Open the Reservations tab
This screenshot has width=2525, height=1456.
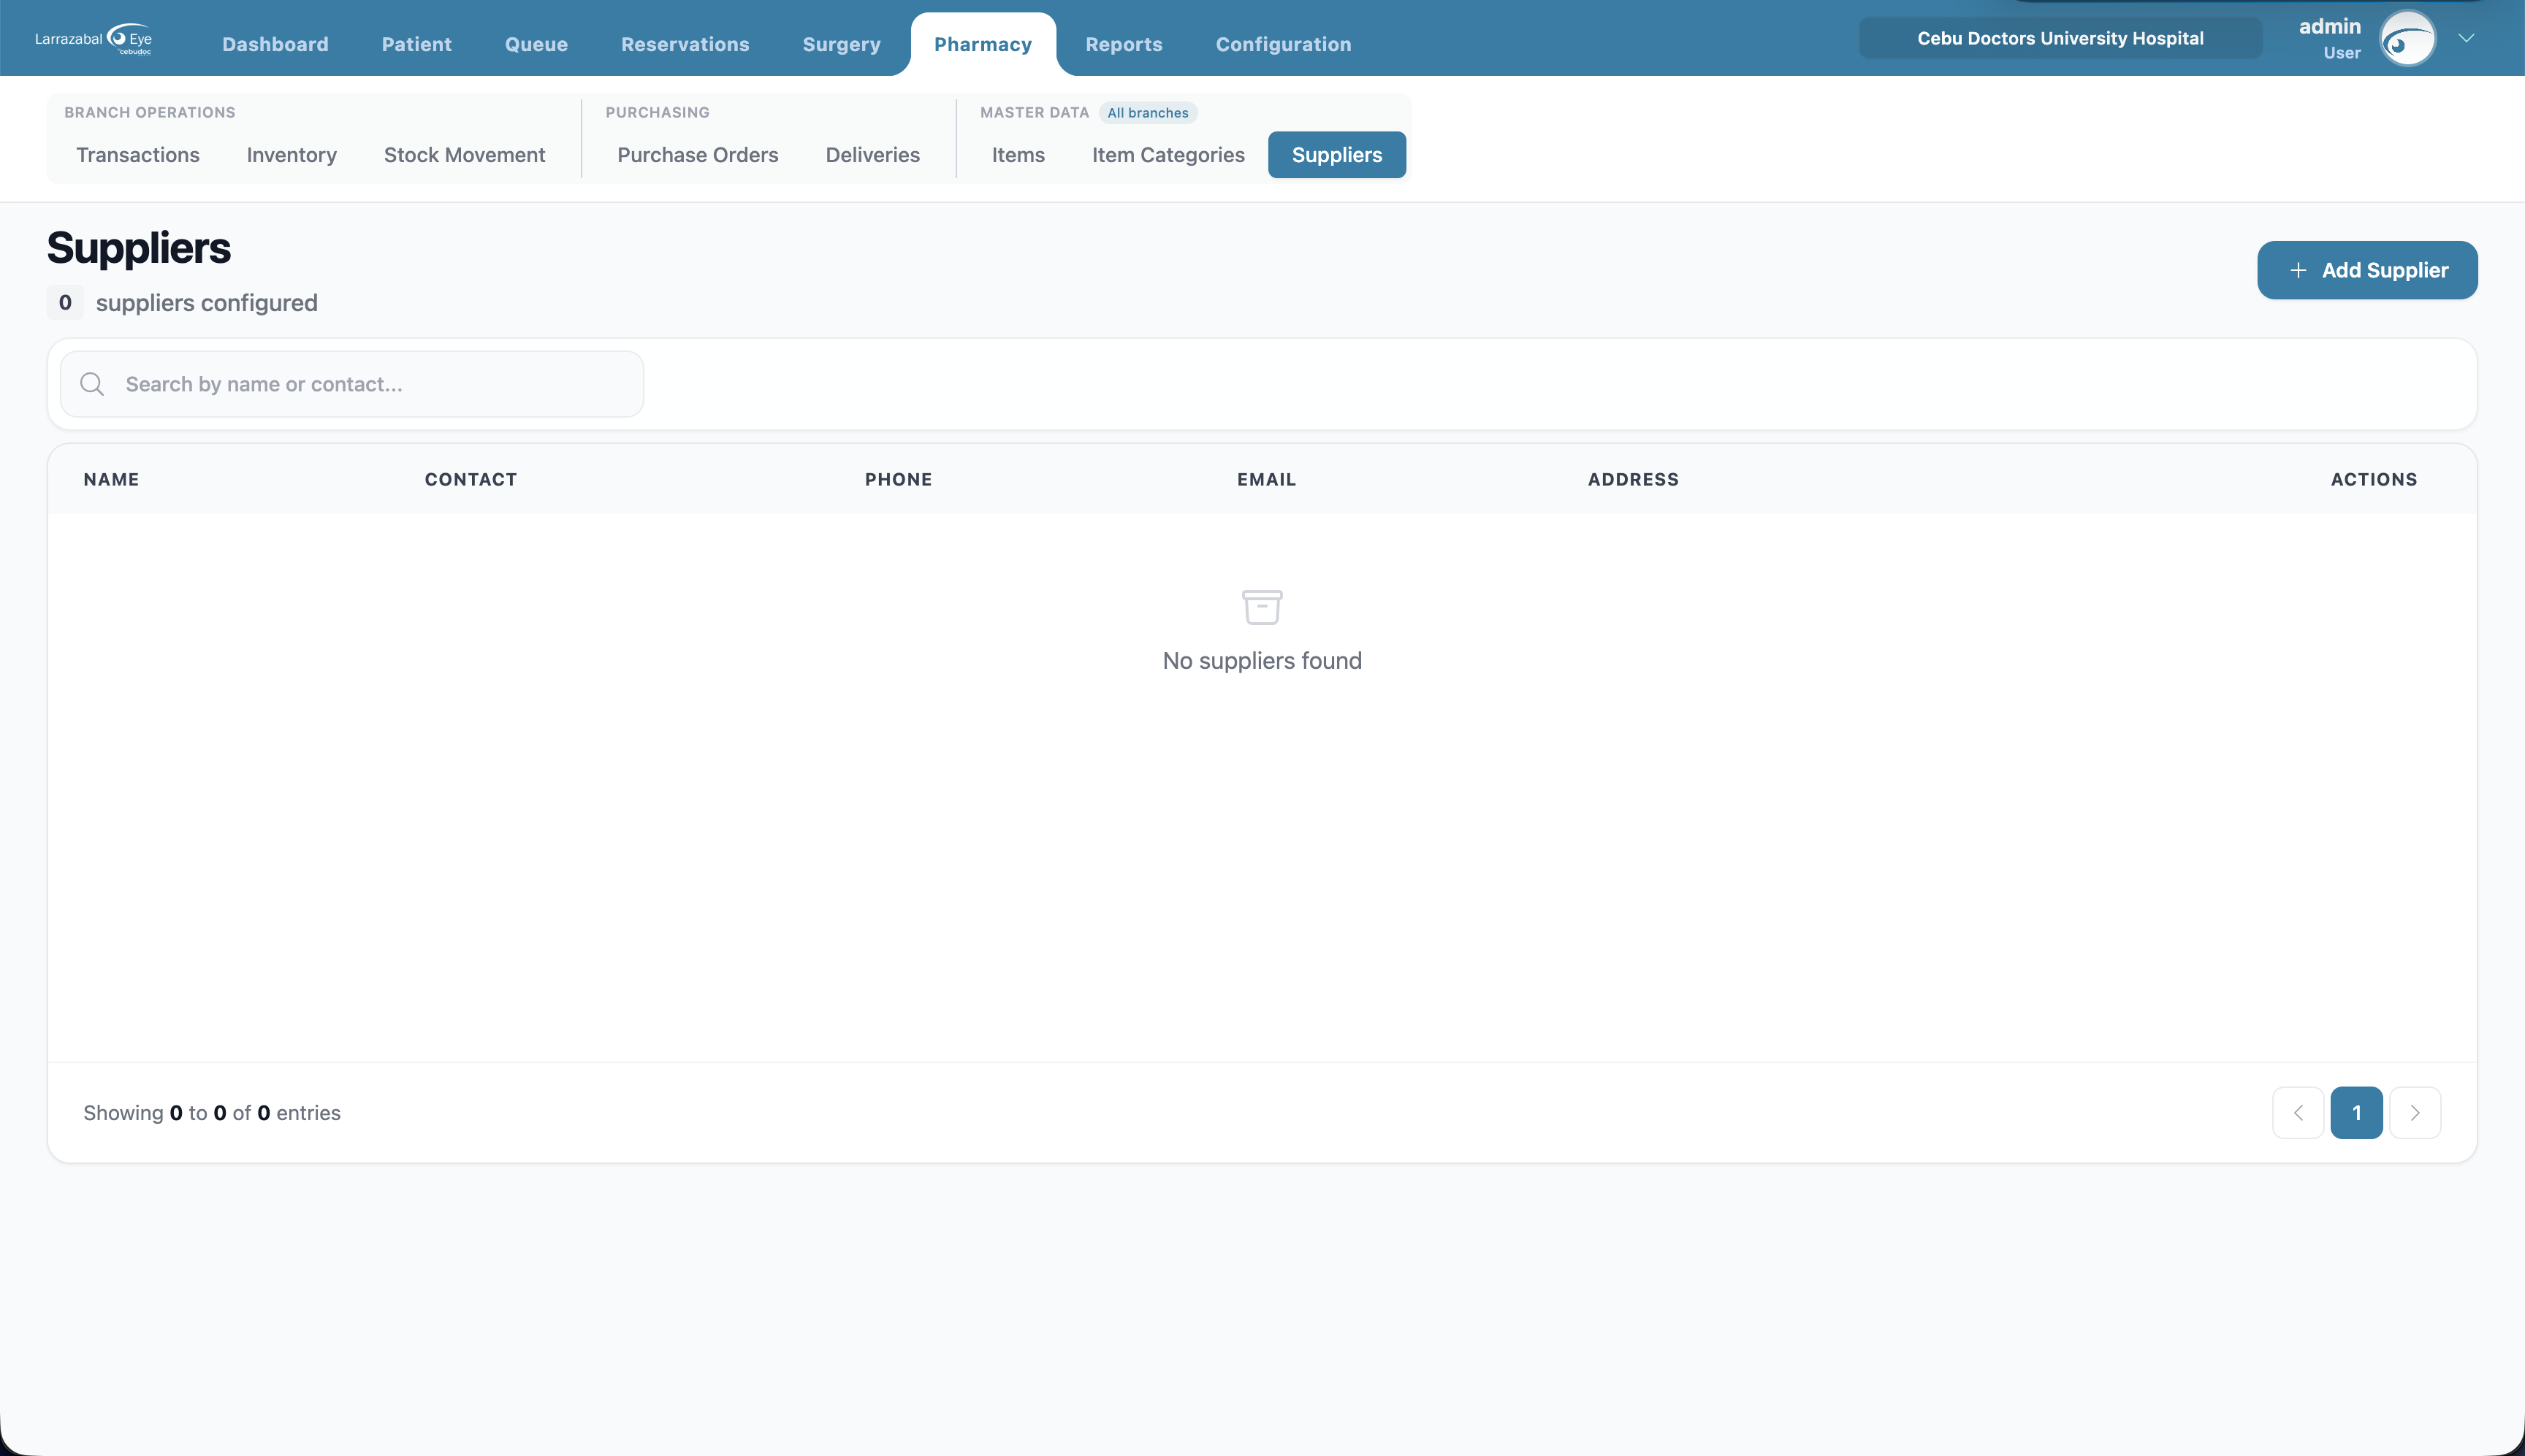(x=685, y=44)
